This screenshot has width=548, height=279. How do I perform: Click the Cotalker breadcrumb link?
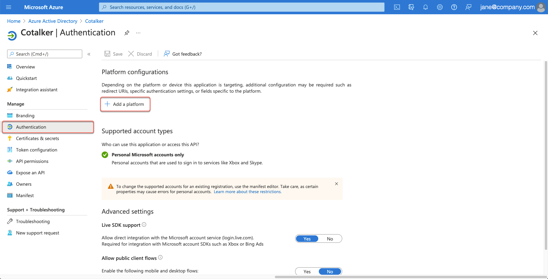click(94, 21)
